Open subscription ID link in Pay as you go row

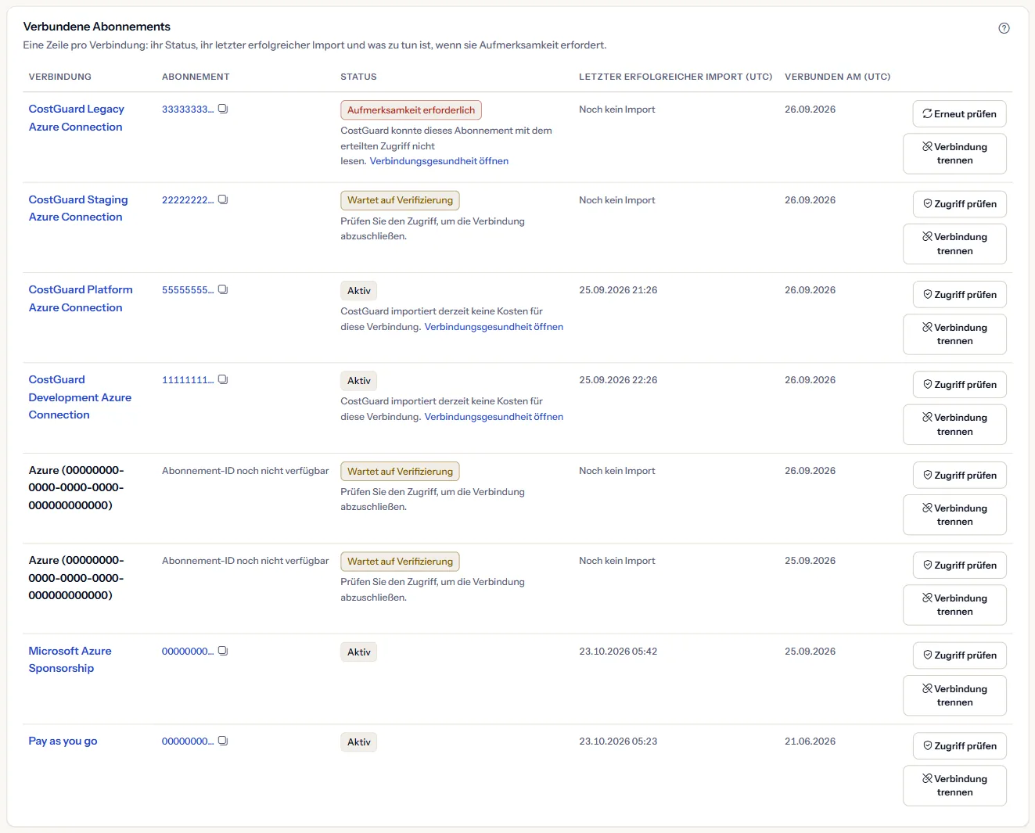[x=188, y=741]
